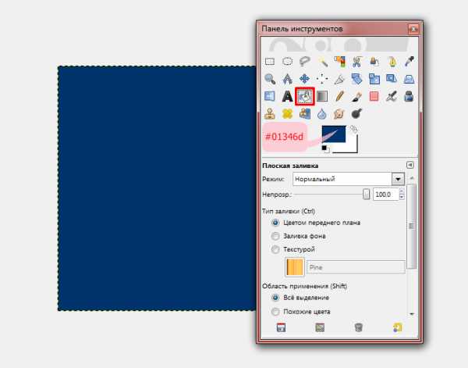Image resolution: width=468 pixels, height=368 pixels.
Task: Activate the Perspective tool
Action: [409, 79]
